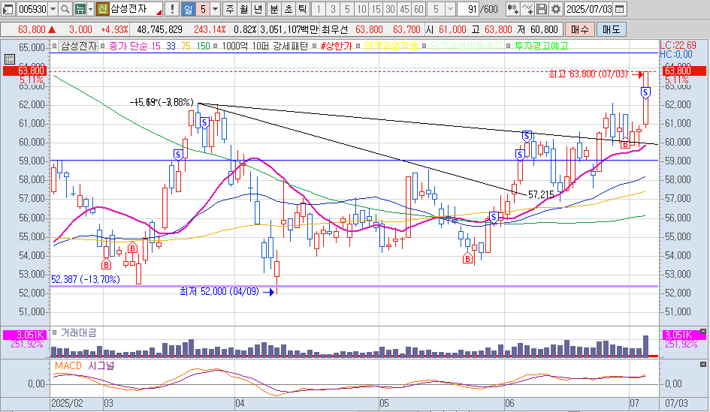This screenshot has height=412, width=710.
Task: Toggle the 거래대금 volume panel legend
Action: pos(78,333)
